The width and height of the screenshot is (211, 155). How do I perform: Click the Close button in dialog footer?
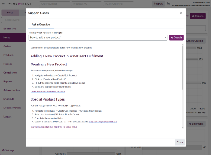[180, 142]
